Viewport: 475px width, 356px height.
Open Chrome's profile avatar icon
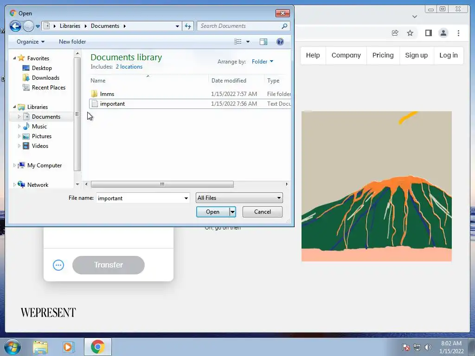point(443,33)
